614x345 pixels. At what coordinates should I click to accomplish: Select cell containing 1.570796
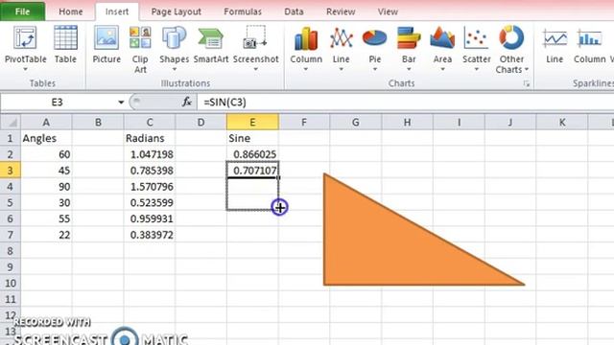[150, 186]
